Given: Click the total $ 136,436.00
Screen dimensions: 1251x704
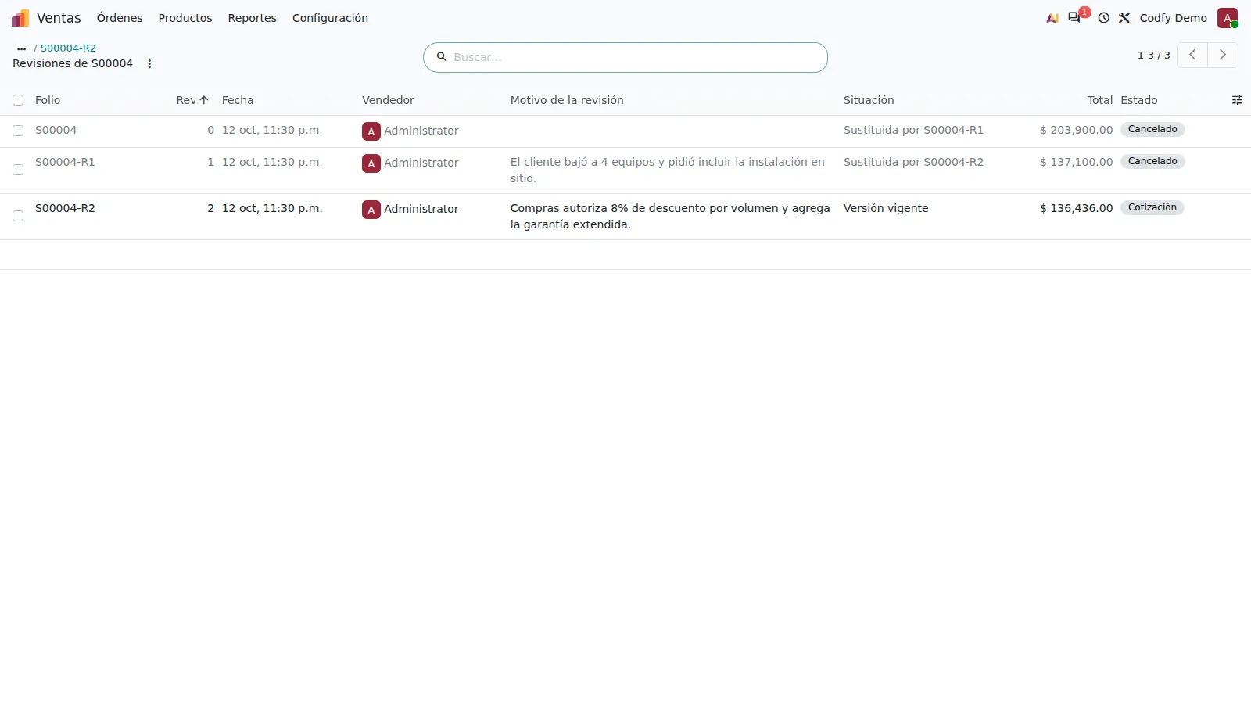Looking at the screenshot, I should pyautogui.click(x=1076, y=208).
